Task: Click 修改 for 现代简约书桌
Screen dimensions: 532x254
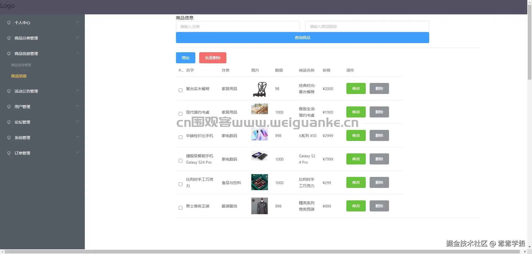Action: (x=356, y=112)
